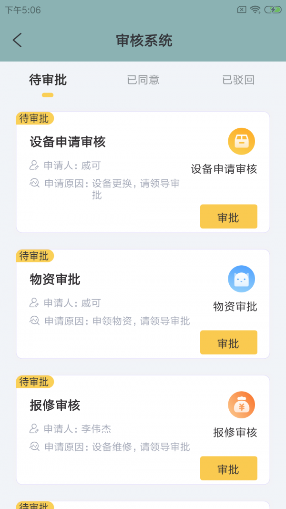The image size is (286, 509).
Task: Click the Wi-Fi icon in status bar
Action: pos(255,10)
